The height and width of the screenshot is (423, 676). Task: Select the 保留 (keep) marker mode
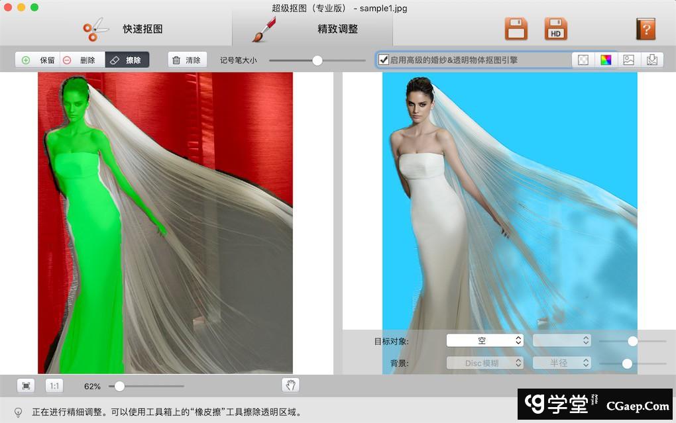(38, 60)
